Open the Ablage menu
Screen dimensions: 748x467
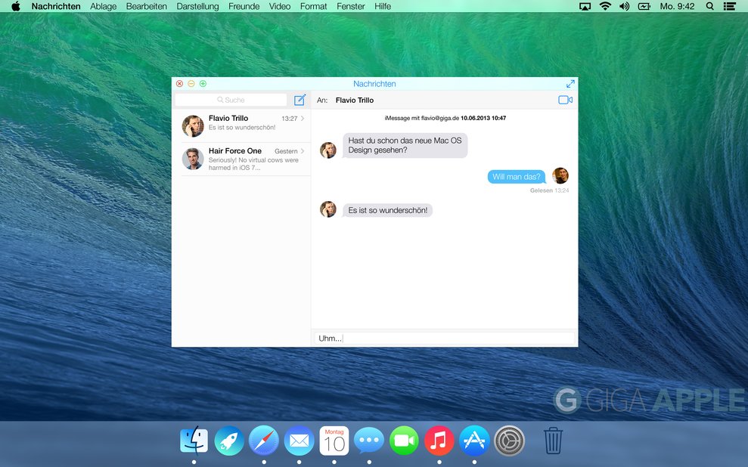(104, 6)
